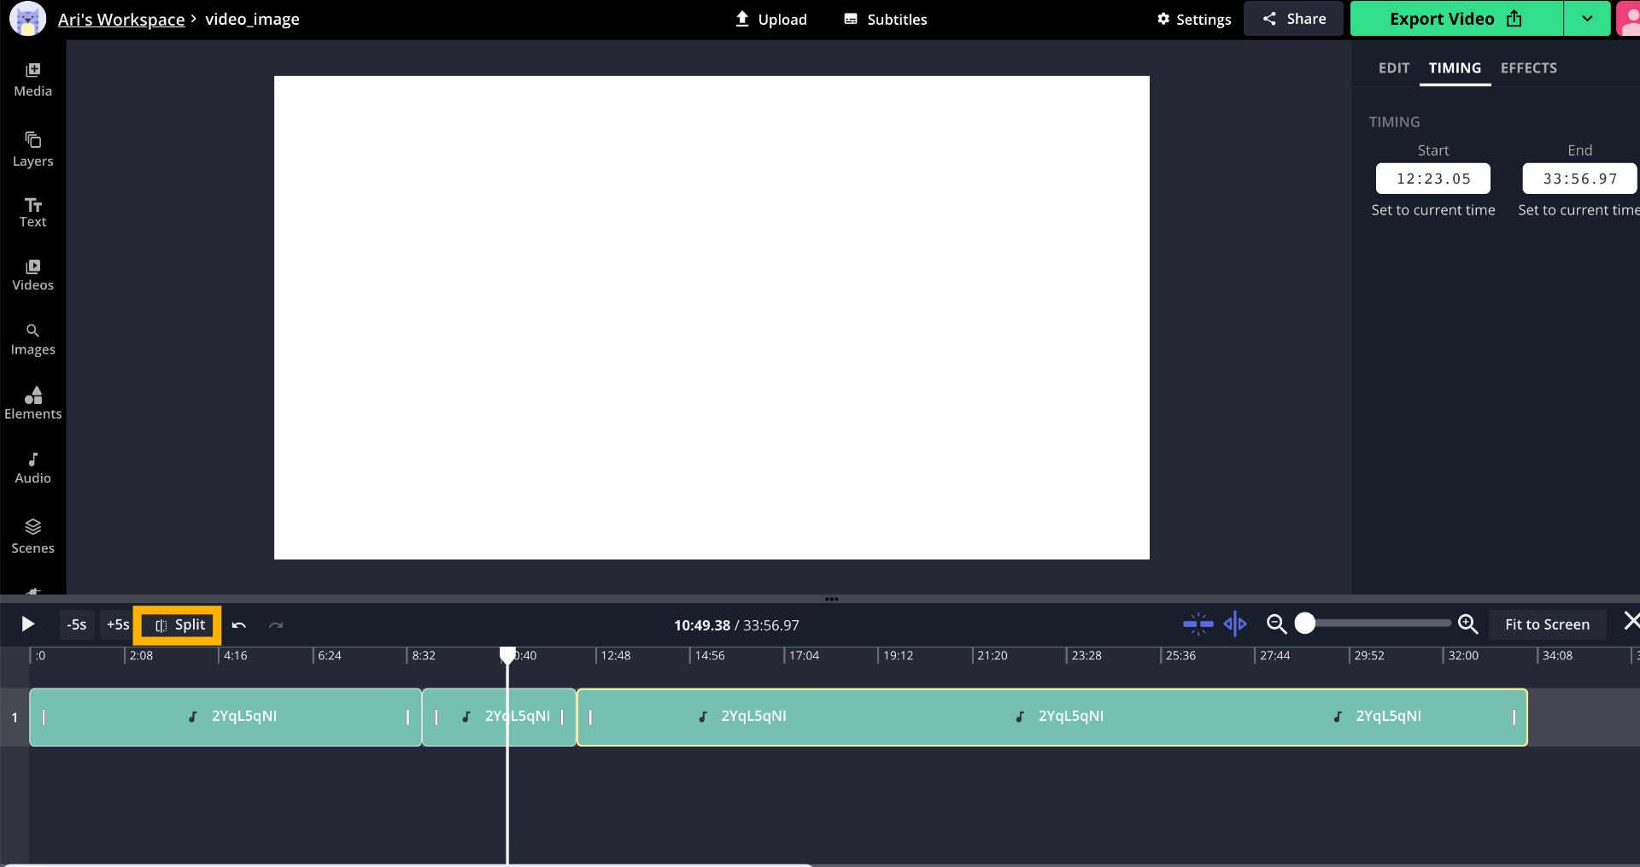
Task: Click the undo arrow in timeline toolbar
Action: tap(239, 625)
